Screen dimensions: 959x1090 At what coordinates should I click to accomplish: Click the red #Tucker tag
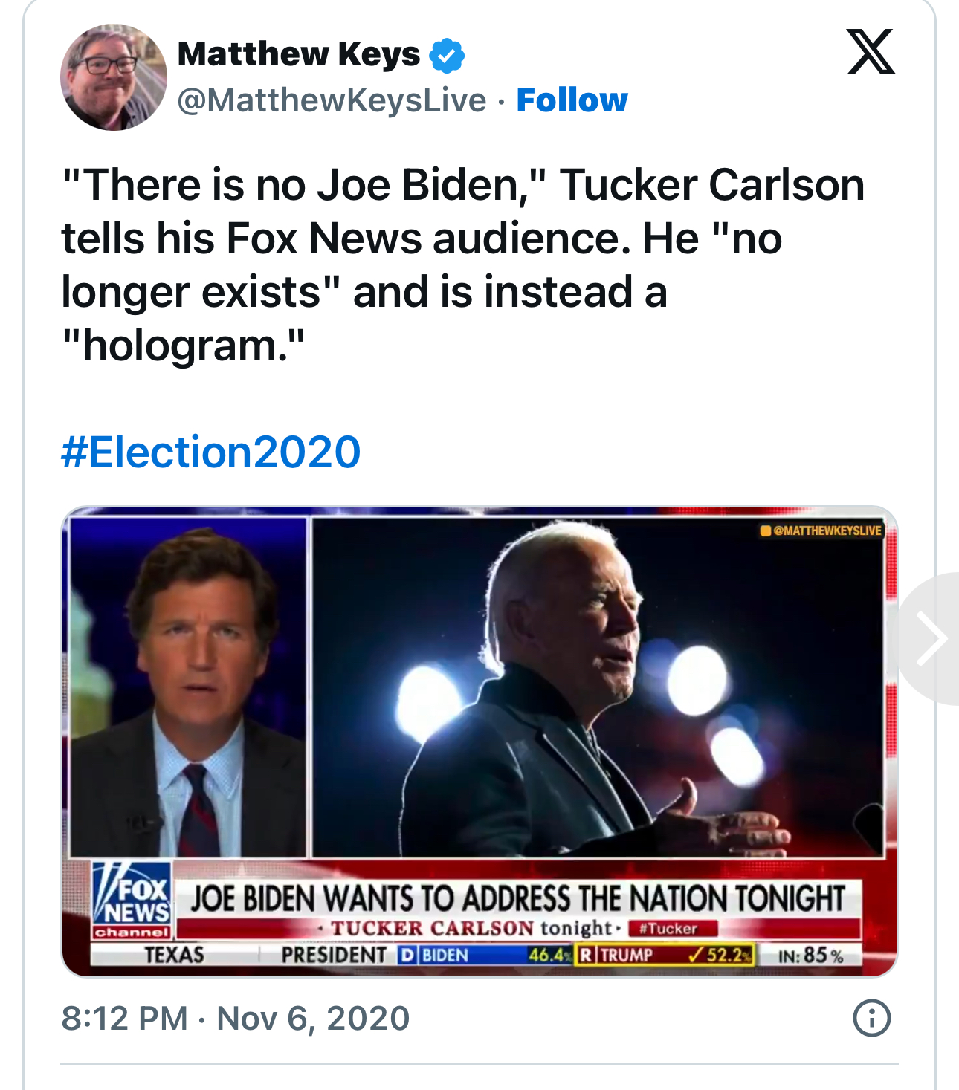[x=672, y=928]
